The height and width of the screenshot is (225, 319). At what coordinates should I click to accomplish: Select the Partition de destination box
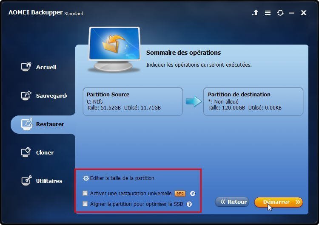[x=253, y=101]
